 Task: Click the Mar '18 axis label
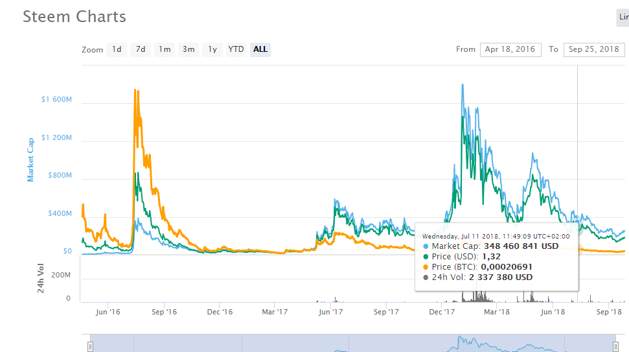(497, 312)
